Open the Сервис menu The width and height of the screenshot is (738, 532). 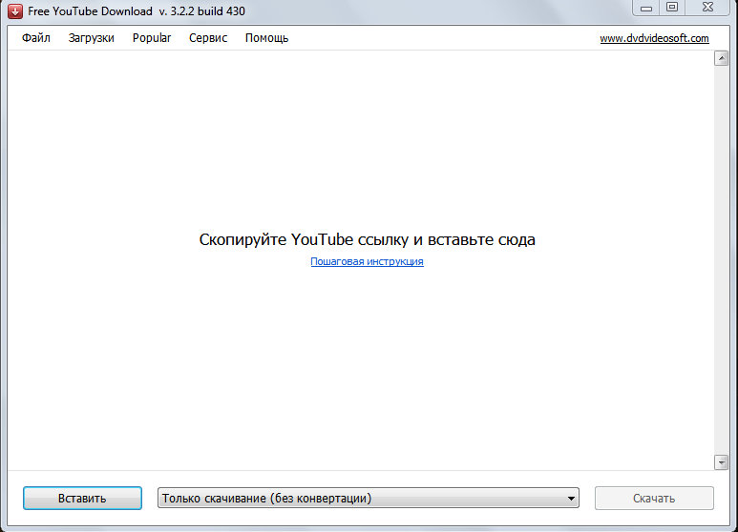(x=208, y=38)
